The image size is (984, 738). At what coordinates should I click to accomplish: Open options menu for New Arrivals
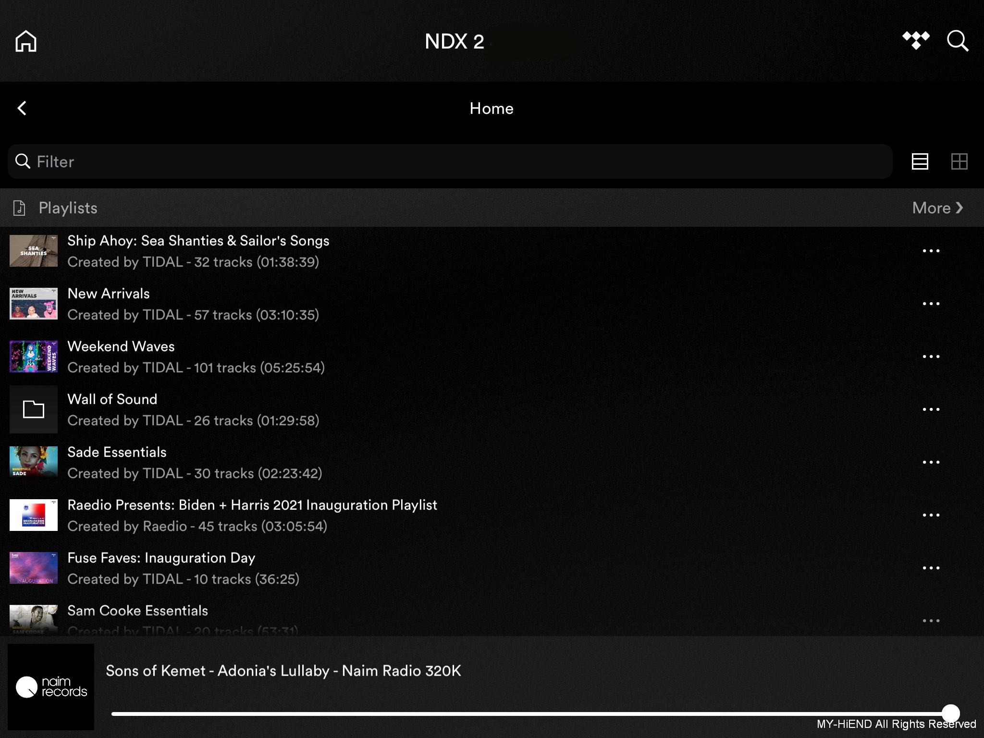[x=931, y=304]
